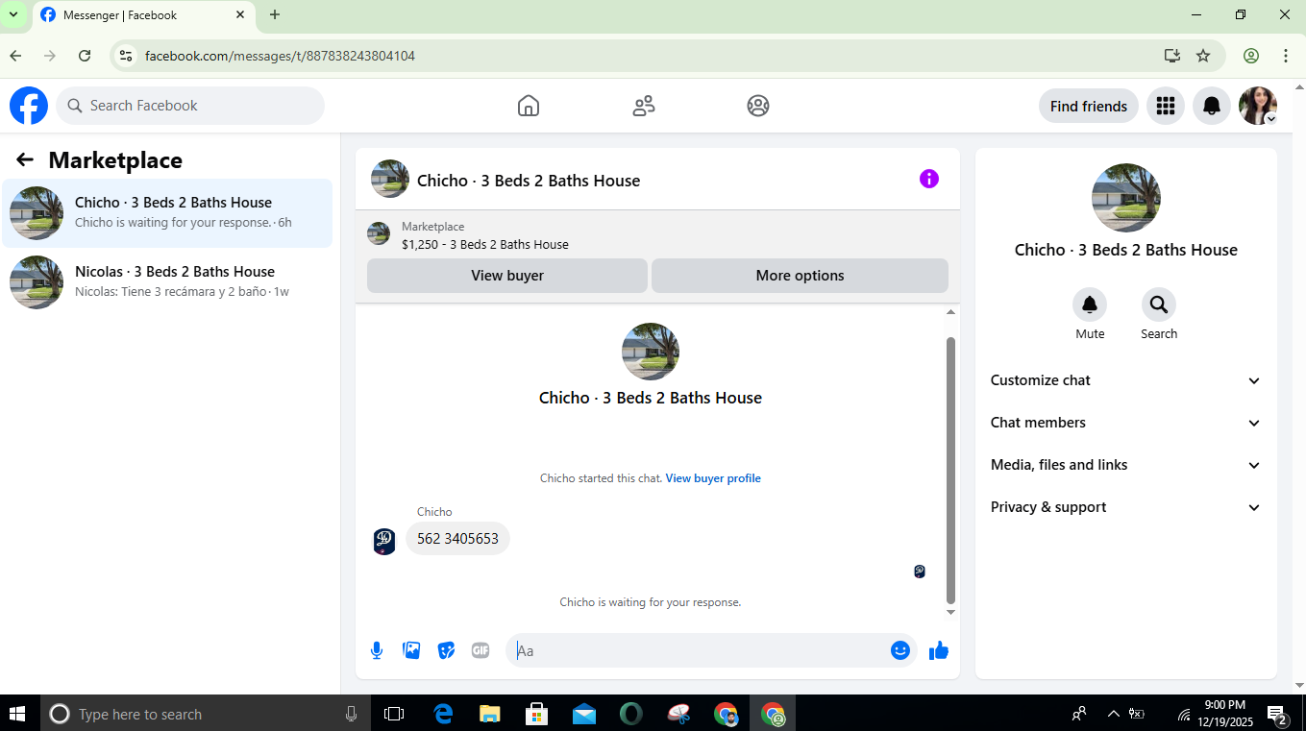Click the View buyer button
The image size is (1306, 731).
tap(507, 276)
